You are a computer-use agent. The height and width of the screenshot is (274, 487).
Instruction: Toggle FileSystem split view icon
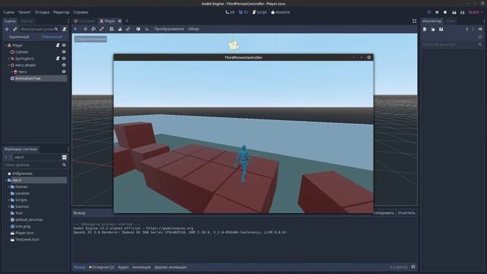tap(64, 158)
